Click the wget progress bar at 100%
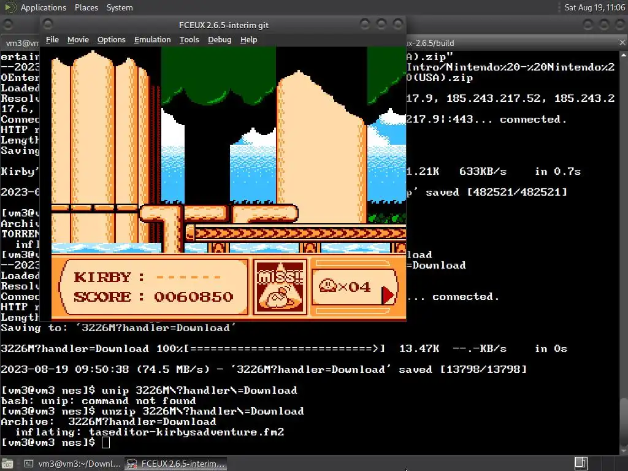Screen dimensions: 628x471 pyautogui.click(x=284, y=348)
